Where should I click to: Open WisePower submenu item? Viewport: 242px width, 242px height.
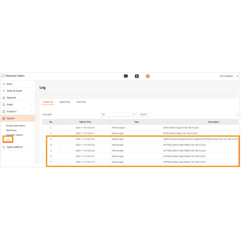coord(11,130)
